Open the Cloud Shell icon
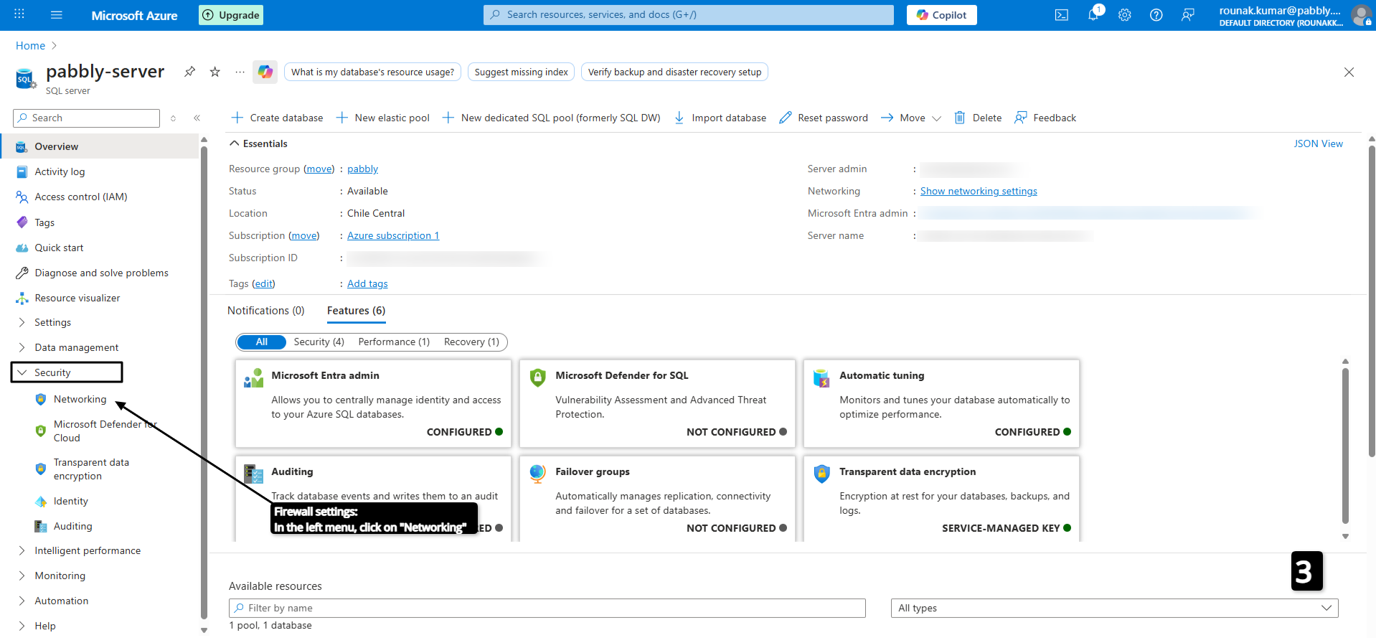The height and width of the screenshot is (638, 1376). pyautogui.click(x=1061, y=15)
